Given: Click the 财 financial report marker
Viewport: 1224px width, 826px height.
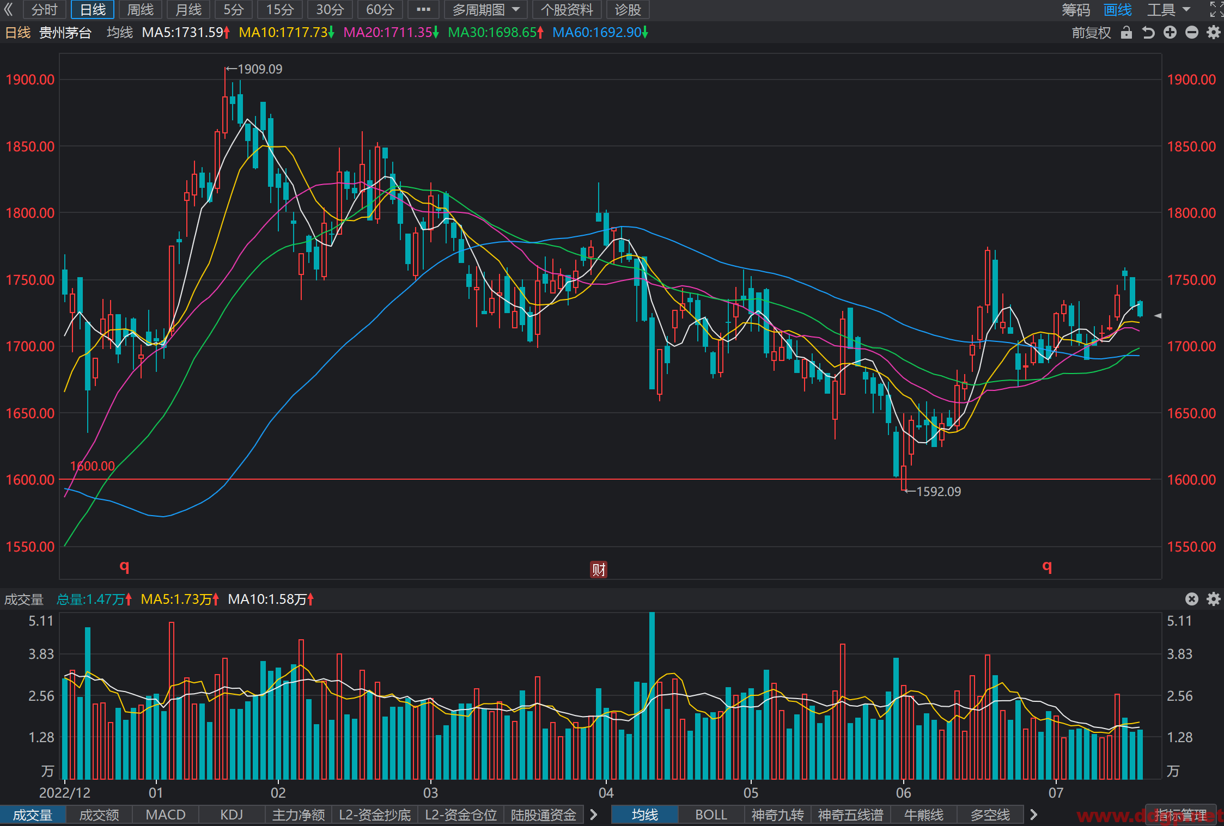Looking at the screenshot, I should point(599,570).
